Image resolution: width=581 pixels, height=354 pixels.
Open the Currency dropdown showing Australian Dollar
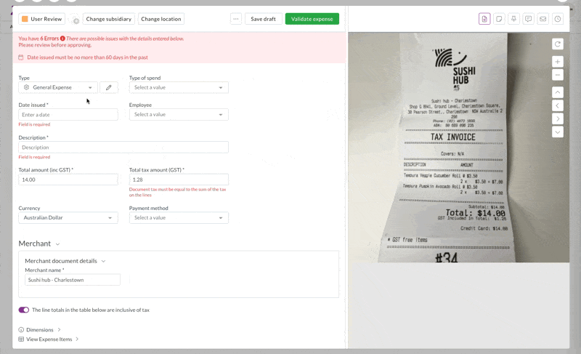[68, 217]
